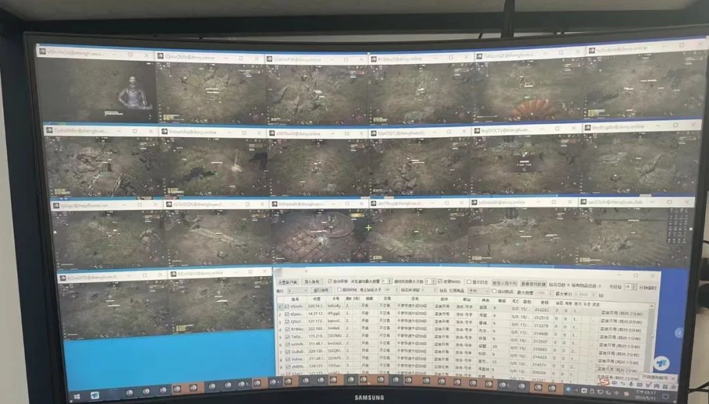
Task: Click the game icon in the VSmhn window title
Action: (43, 52)
